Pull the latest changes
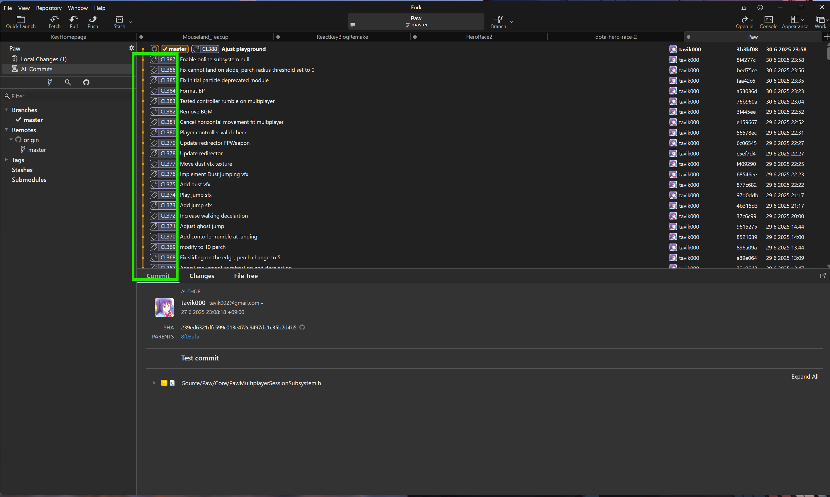This screenshot has width=830, height=497. pyautogui.click(x=74, y=22)
